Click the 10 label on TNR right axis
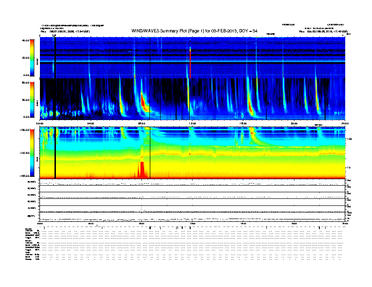This screenshot has height=287, width=372. tap(349, 168)
